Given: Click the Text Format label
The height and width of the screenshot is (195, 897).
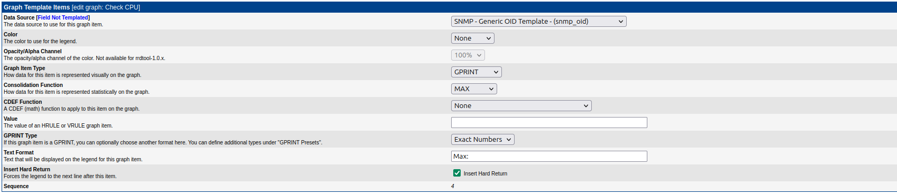Looking at the screenshot, I should (x=19, y=153).
